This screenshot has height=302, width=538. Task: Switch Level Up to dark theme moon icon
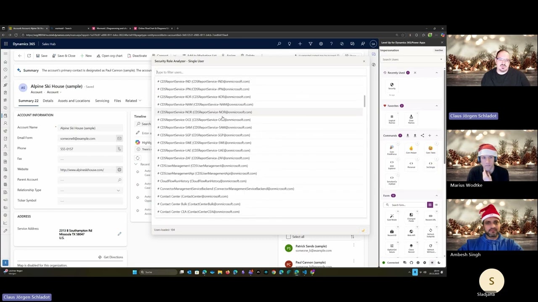439,263
